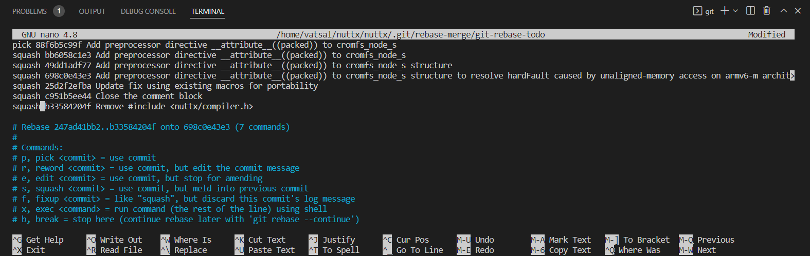The width and height of the screenshot is (810, 256).
Task: Click the git terminal profile icon
Action: click(x=697, y=11)
